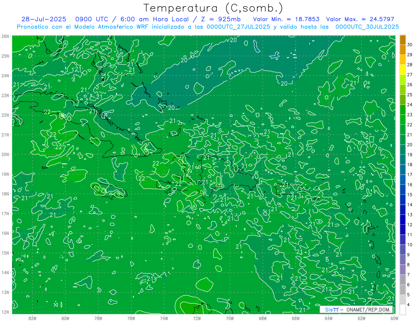Select "Valor Min. = 18.7853" text
Screen dimensions: 419x323
287,19
